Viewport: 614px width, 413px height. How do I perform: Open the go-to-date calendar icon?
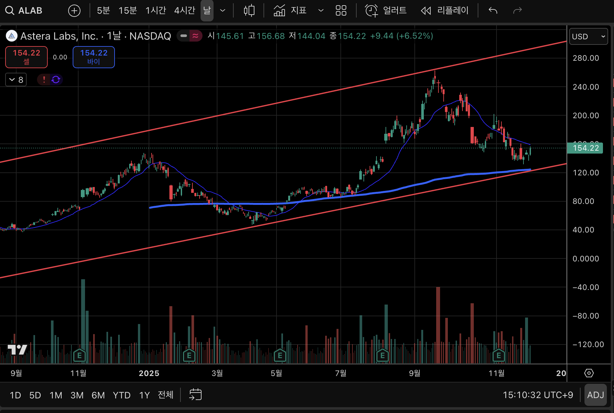pos(195,394)
